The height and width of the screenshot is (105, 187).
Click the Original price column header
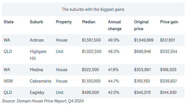click(x=141, y=25)
